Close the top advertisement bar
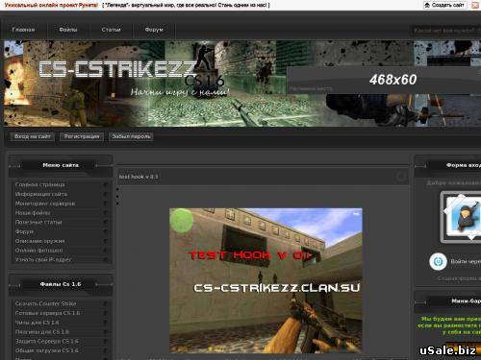The image size is (481, 360). point(475,5)
